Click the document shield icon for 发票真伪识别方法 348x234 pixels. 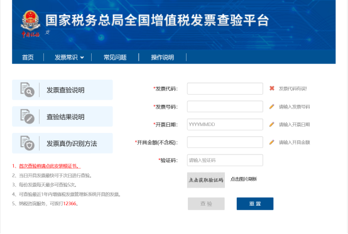pyautogui.click(x=27, y=143)
